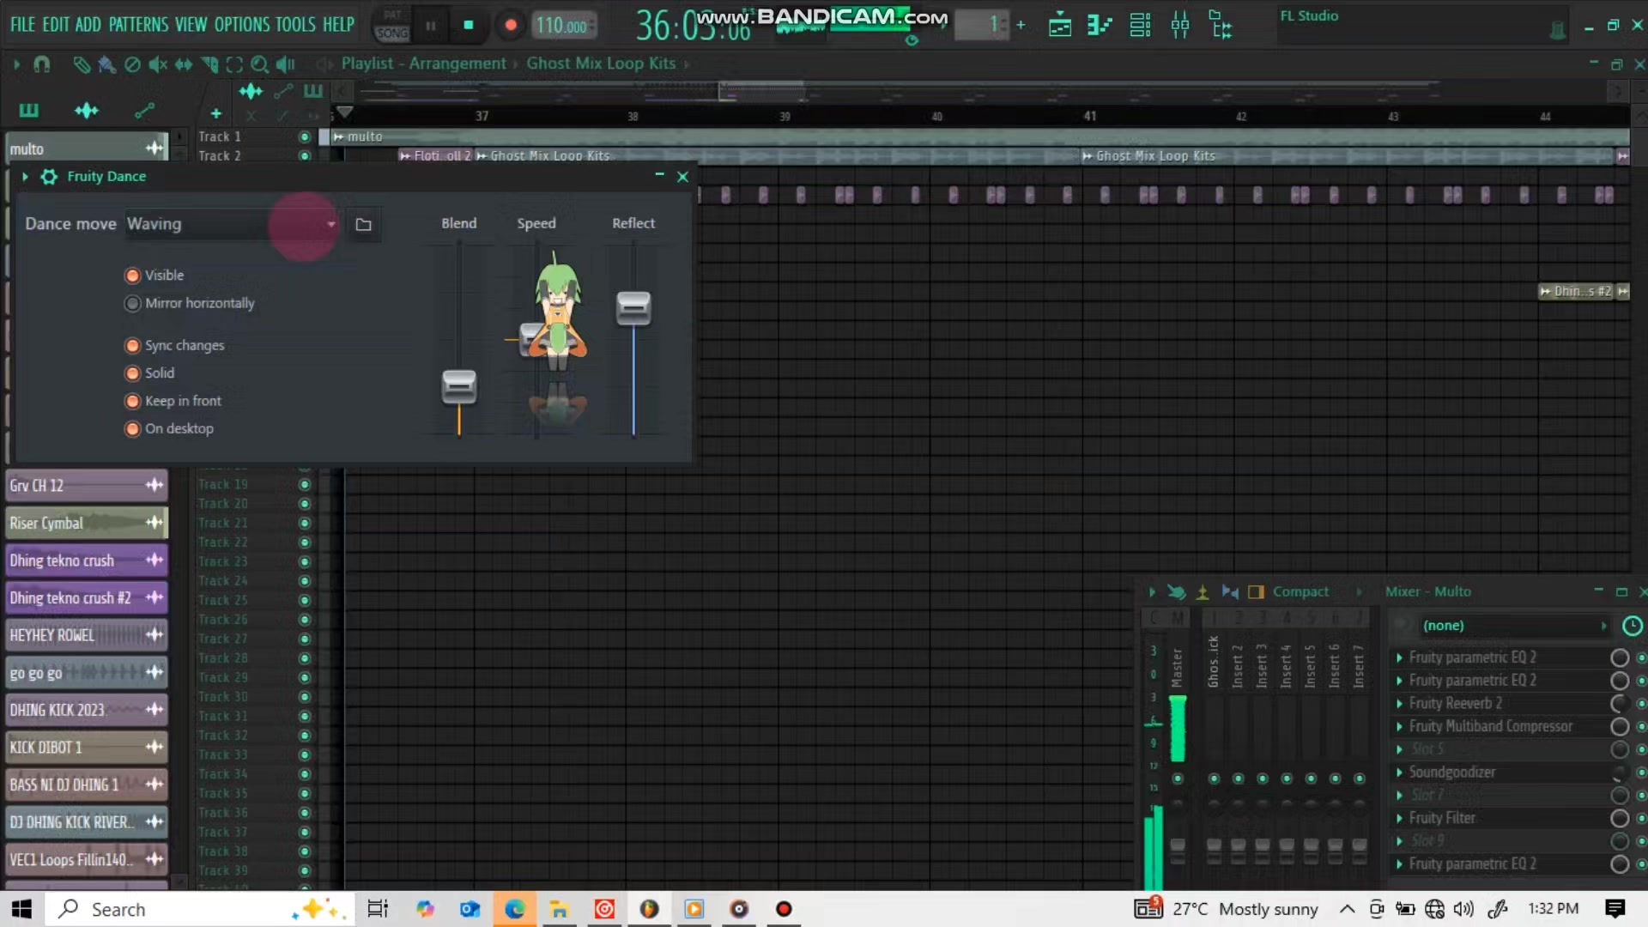Pause playback with the transport pause button
Viewport: 1648px width, 927px height.
pos(431,26)
